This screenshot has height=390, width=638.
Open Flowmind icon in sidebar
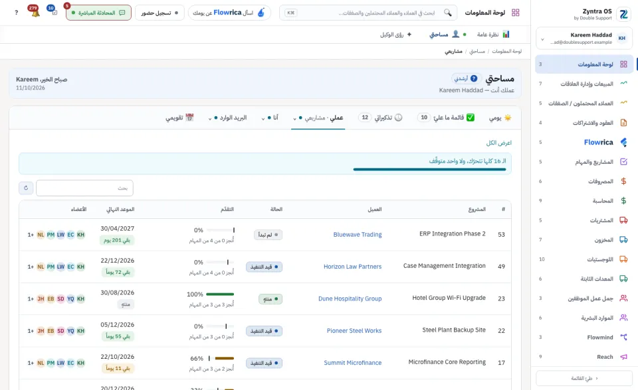[x=623, y=337]
